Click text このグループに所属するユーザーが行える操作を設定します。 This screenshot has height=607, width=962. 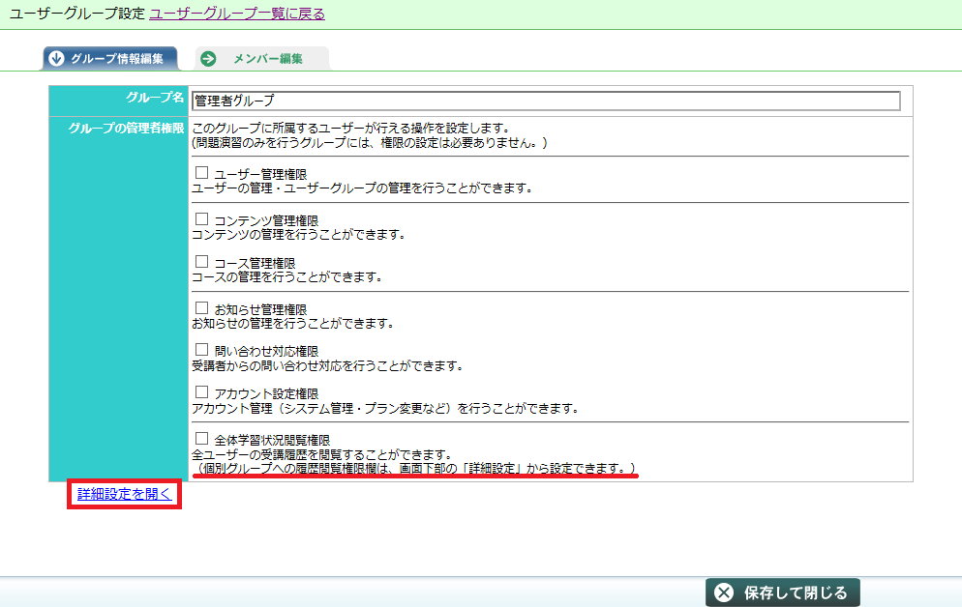351,128
